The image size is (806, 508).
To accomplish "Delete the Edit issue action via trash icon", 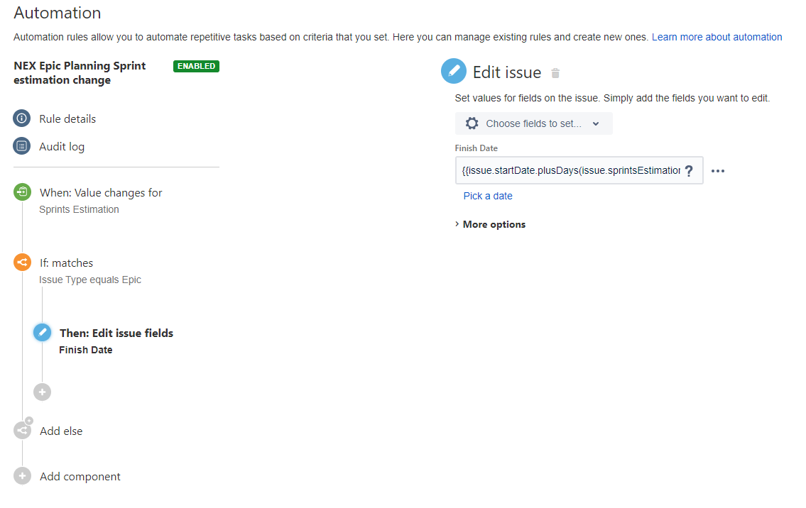I will tap(555, 72).
